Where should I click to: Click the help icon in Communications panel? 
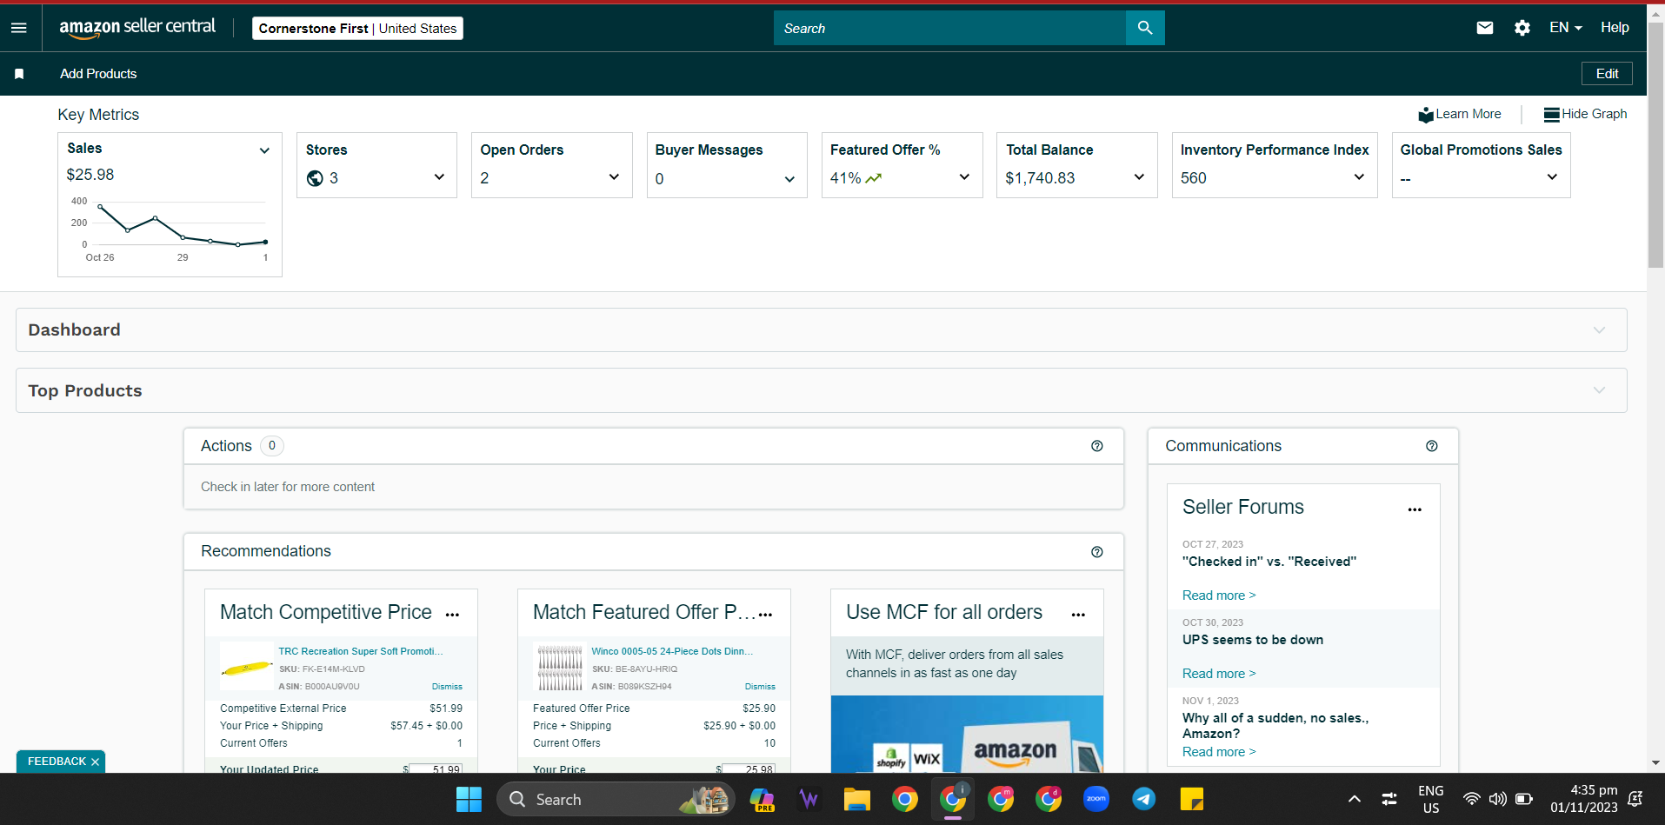(1432, 446)
